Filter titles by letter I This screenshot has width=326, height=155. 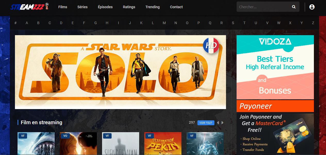(x=119, y=23)
